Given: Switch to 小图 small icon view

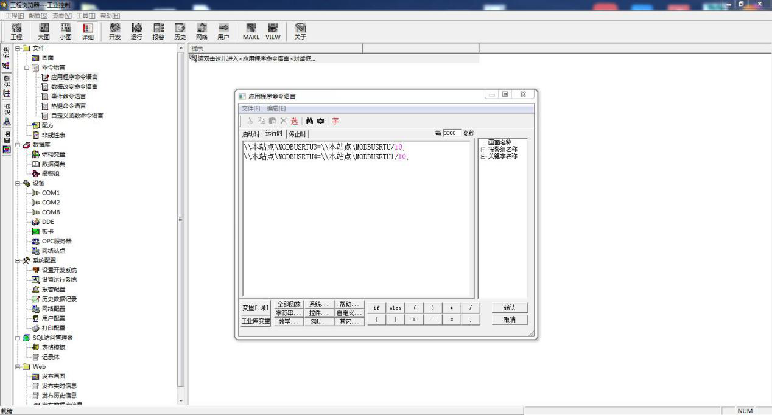Looking at the screenshot, I should 65,31.
